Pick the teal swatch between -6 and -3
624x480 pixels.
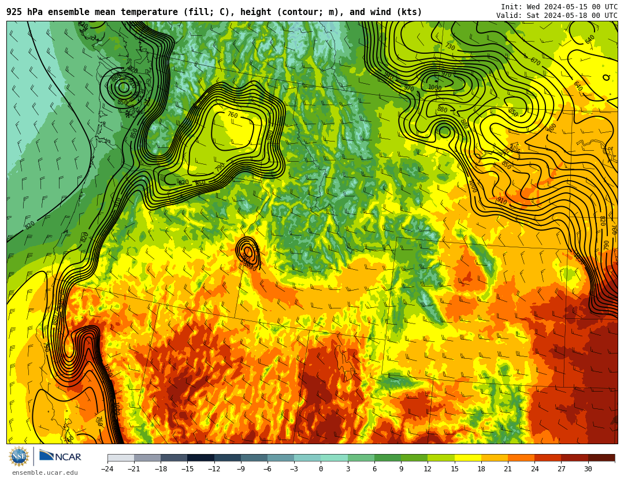click(x=281, y=457)
